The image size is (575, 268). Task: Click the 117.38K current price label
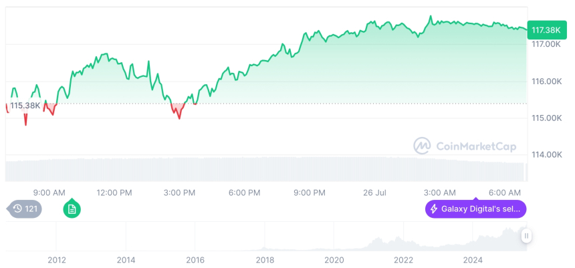coord(544,30)
